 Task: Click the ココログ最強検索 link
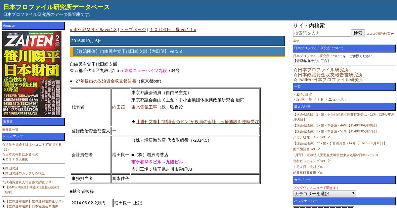378,34
